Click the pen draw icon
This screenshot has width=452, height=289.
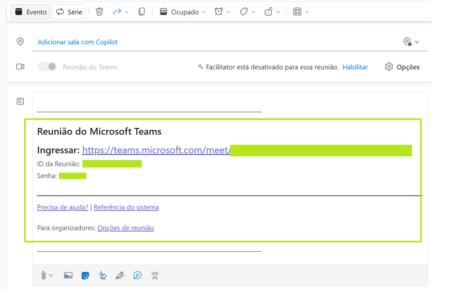pos(120,275)
